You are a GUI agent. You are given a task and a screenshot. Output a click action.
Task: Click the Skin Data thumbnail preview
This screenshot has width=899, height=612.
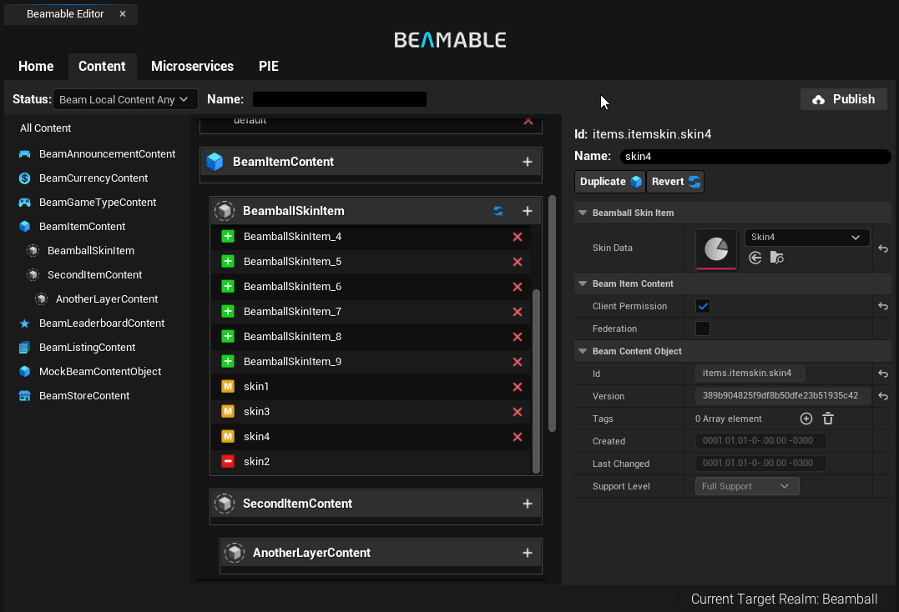715,248
